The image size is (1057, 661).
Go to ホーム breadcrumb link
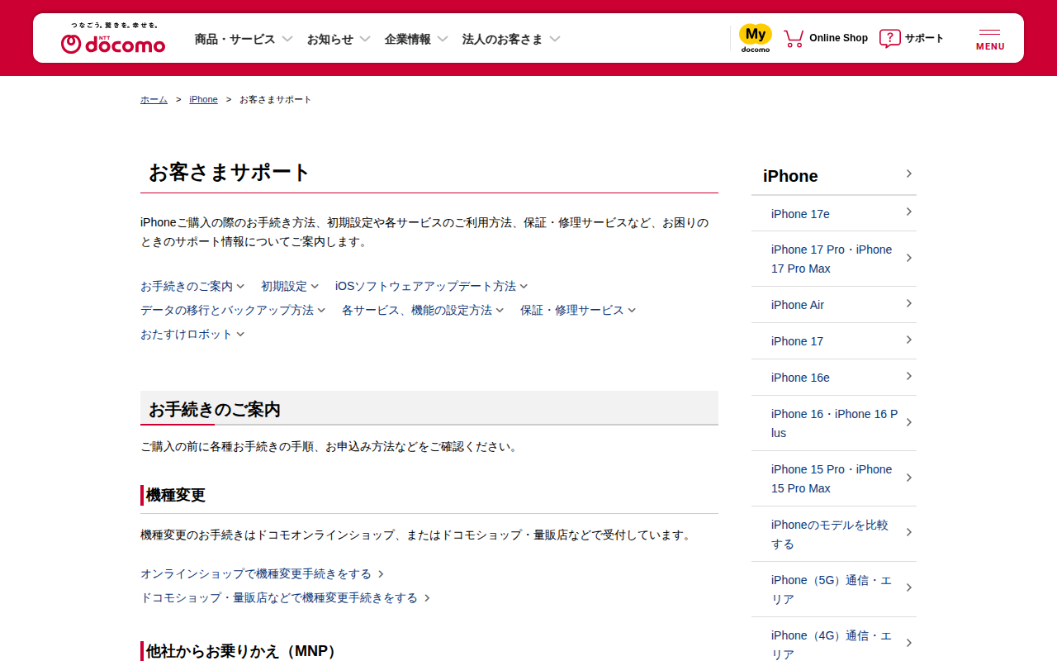[x=154, y=99]
